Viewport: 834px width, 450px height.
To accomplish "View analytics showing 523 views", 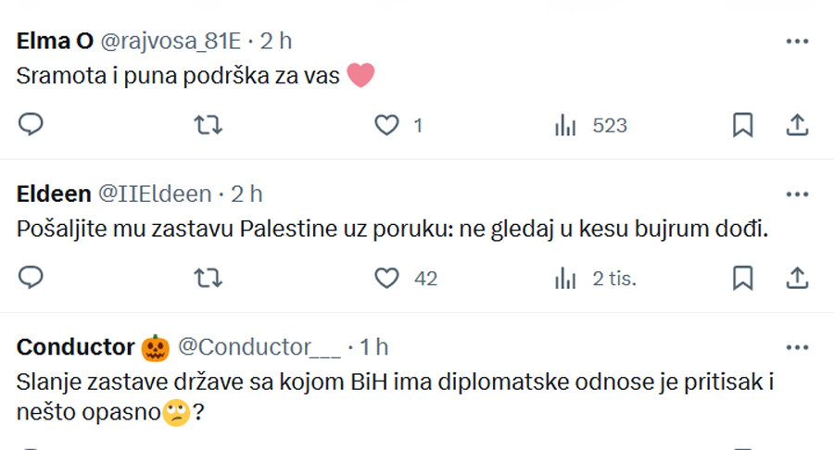I will [591, 126].
